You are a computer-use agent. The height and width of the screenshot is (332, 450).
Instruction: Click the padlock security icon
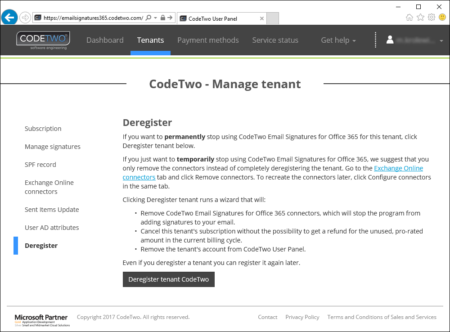163,18
